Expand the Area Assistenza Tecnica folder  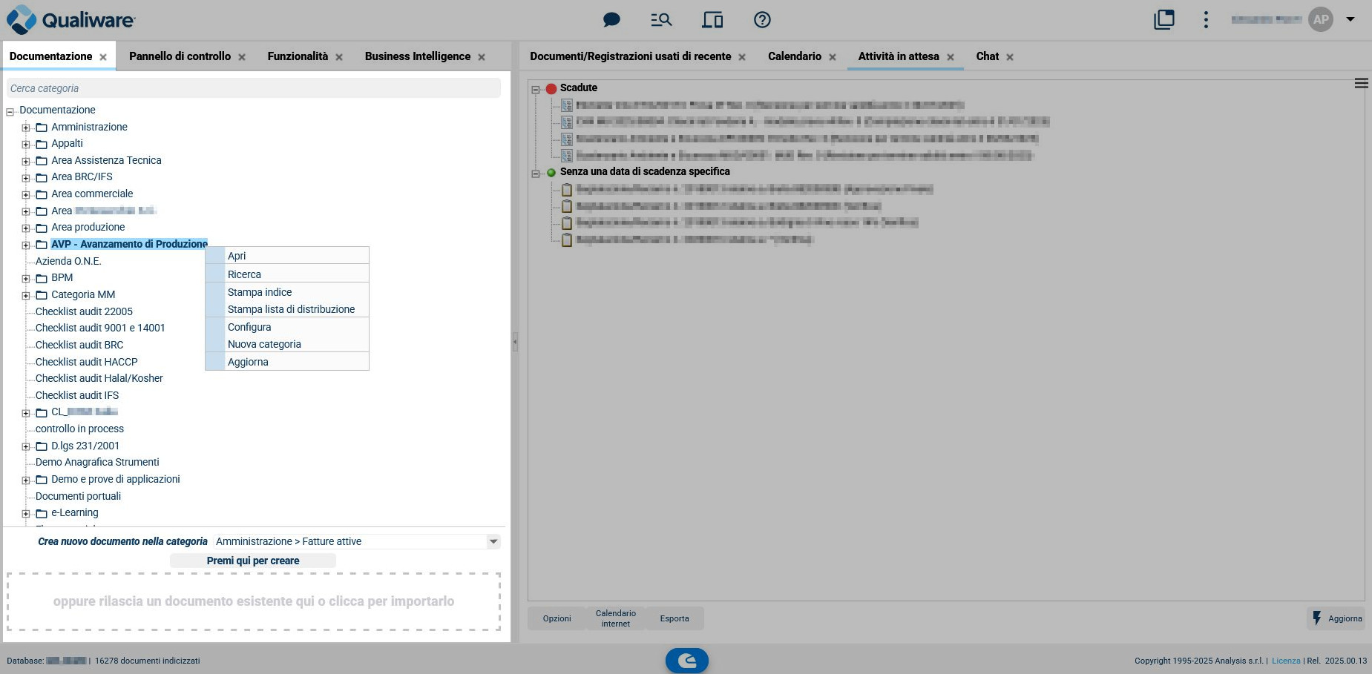click(26, 161)
